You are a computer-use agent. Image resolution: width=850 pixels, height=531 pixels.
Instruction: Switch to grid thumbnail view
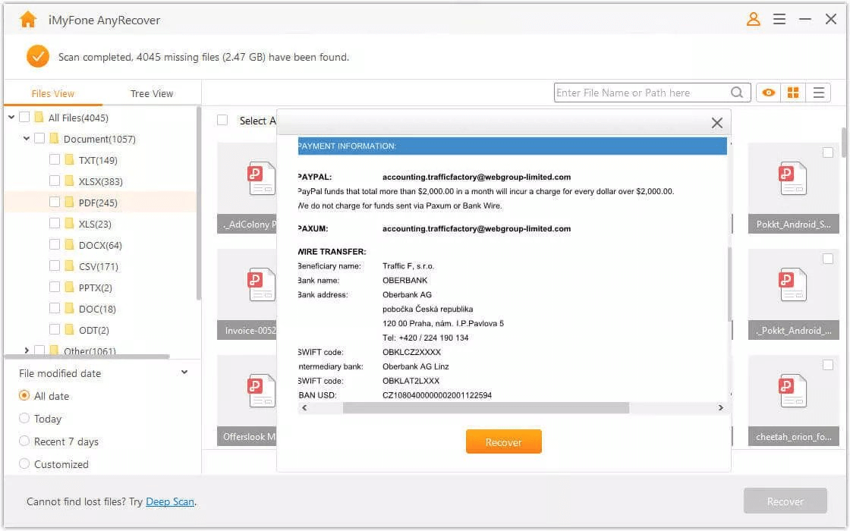793,93
